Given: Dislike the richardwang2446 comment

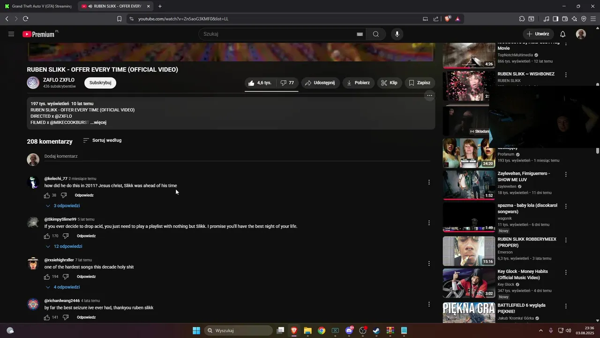Looking at the screenshot, I should pos(66,317).
